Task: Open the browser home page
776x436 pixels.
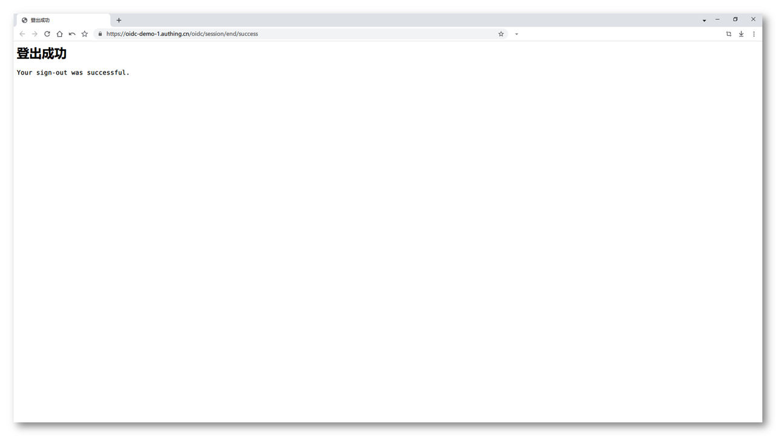Action: [59, 34]
